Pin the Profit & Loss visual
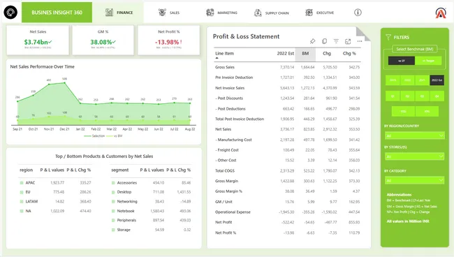 pyautogui.click(x=313, y=41)
